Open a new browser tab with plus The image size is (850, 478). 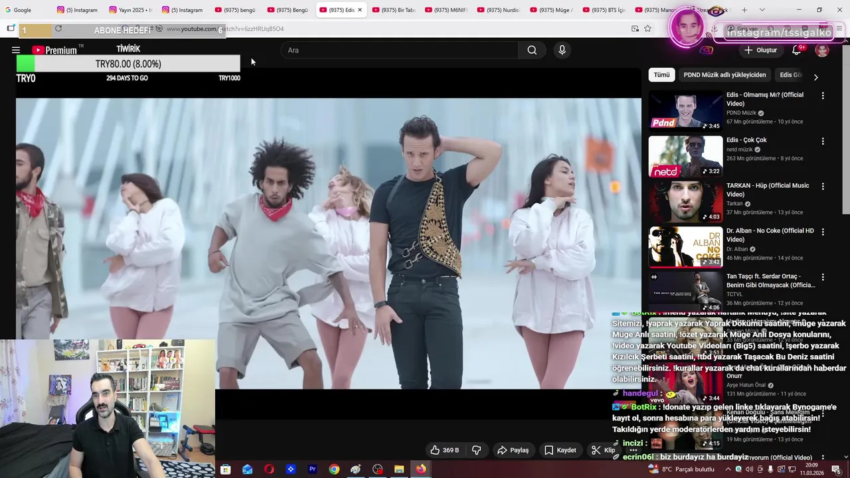coord(744,10)
